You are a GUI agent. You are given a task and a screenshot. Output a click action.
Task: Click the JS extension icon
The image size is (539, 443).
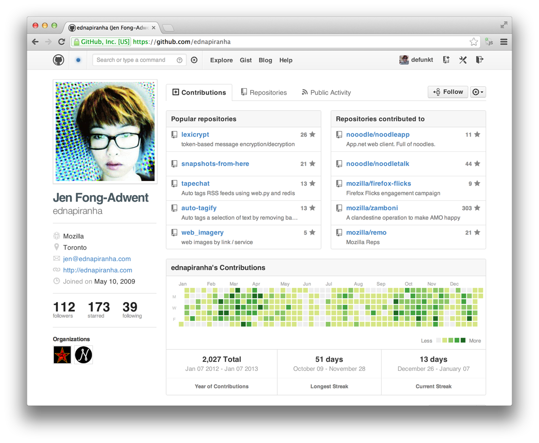(489, 41)
